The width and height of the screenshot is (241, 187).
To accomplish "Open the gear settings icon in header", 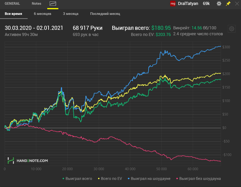I will pos(219,3).
